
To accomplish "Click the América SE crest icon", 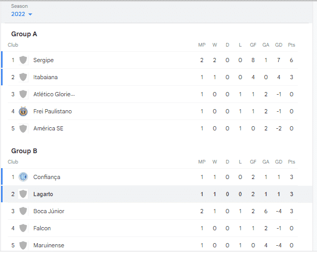I will (23, 128).
